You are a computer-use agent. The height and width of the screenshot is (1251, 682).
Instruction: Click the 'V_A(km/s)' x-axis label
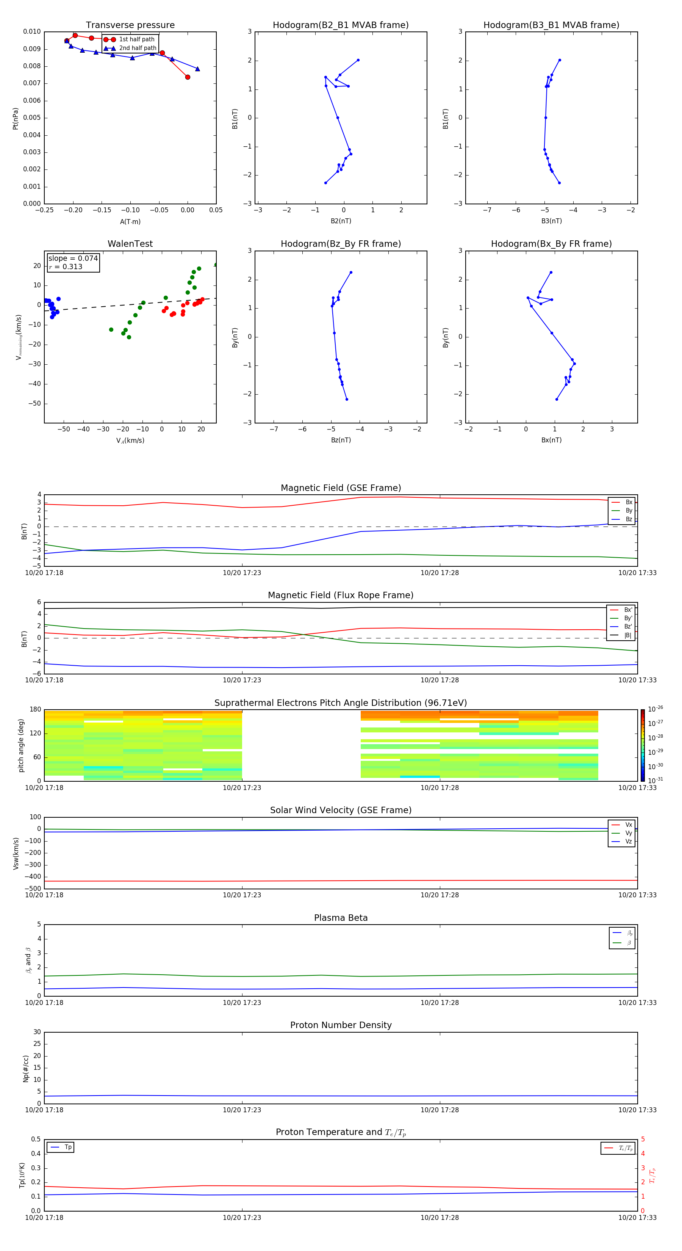click(x=130, y=441)
